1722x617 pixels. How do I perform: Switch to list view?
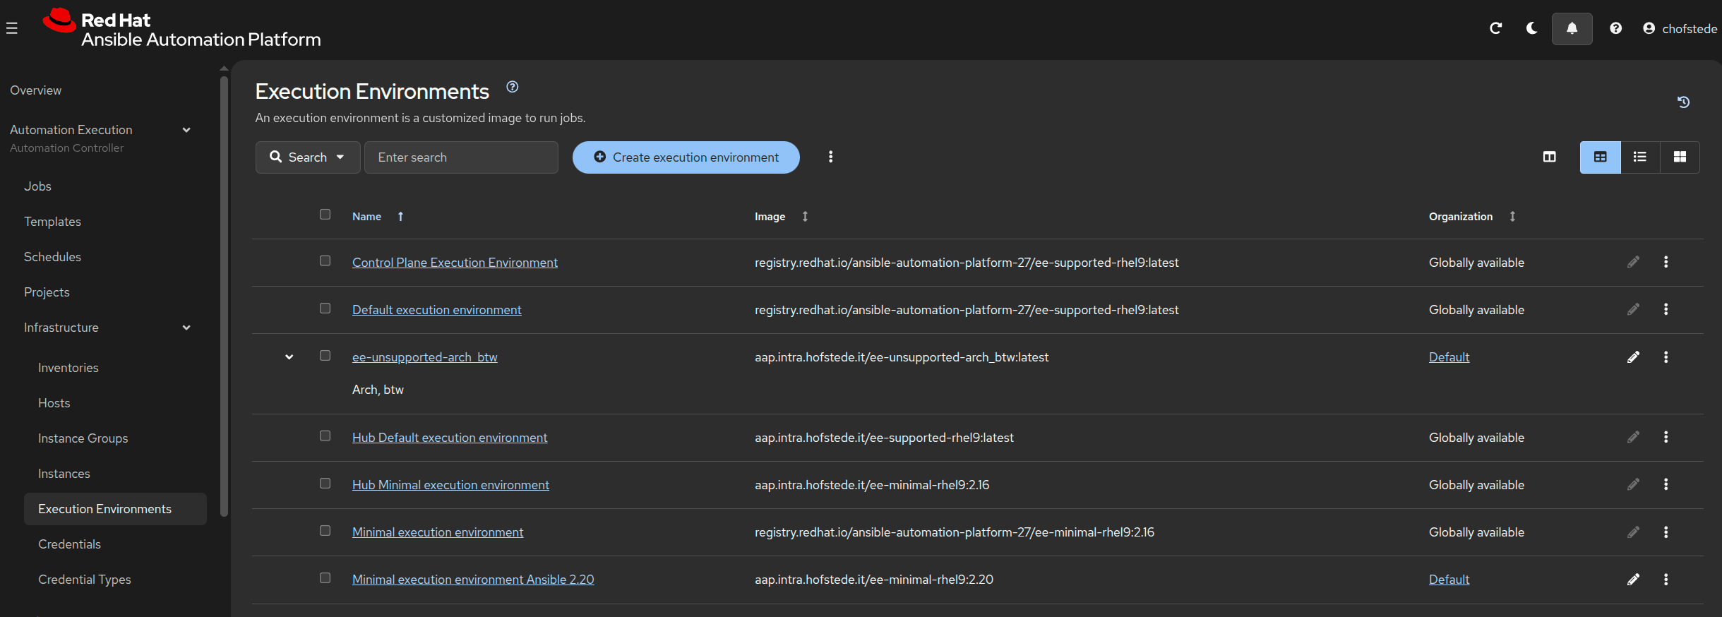1639,157
